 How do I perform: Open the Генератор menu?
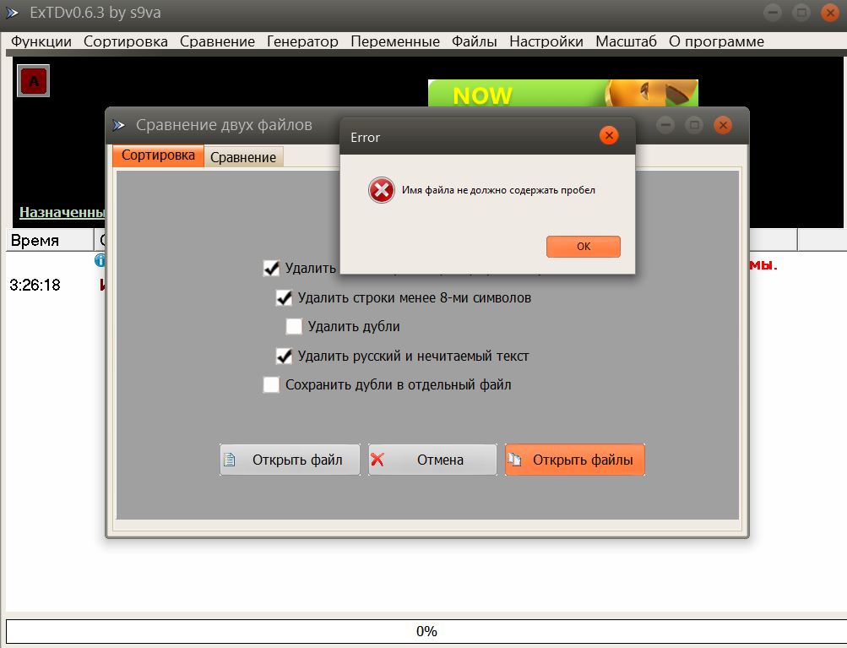(302, 41)
